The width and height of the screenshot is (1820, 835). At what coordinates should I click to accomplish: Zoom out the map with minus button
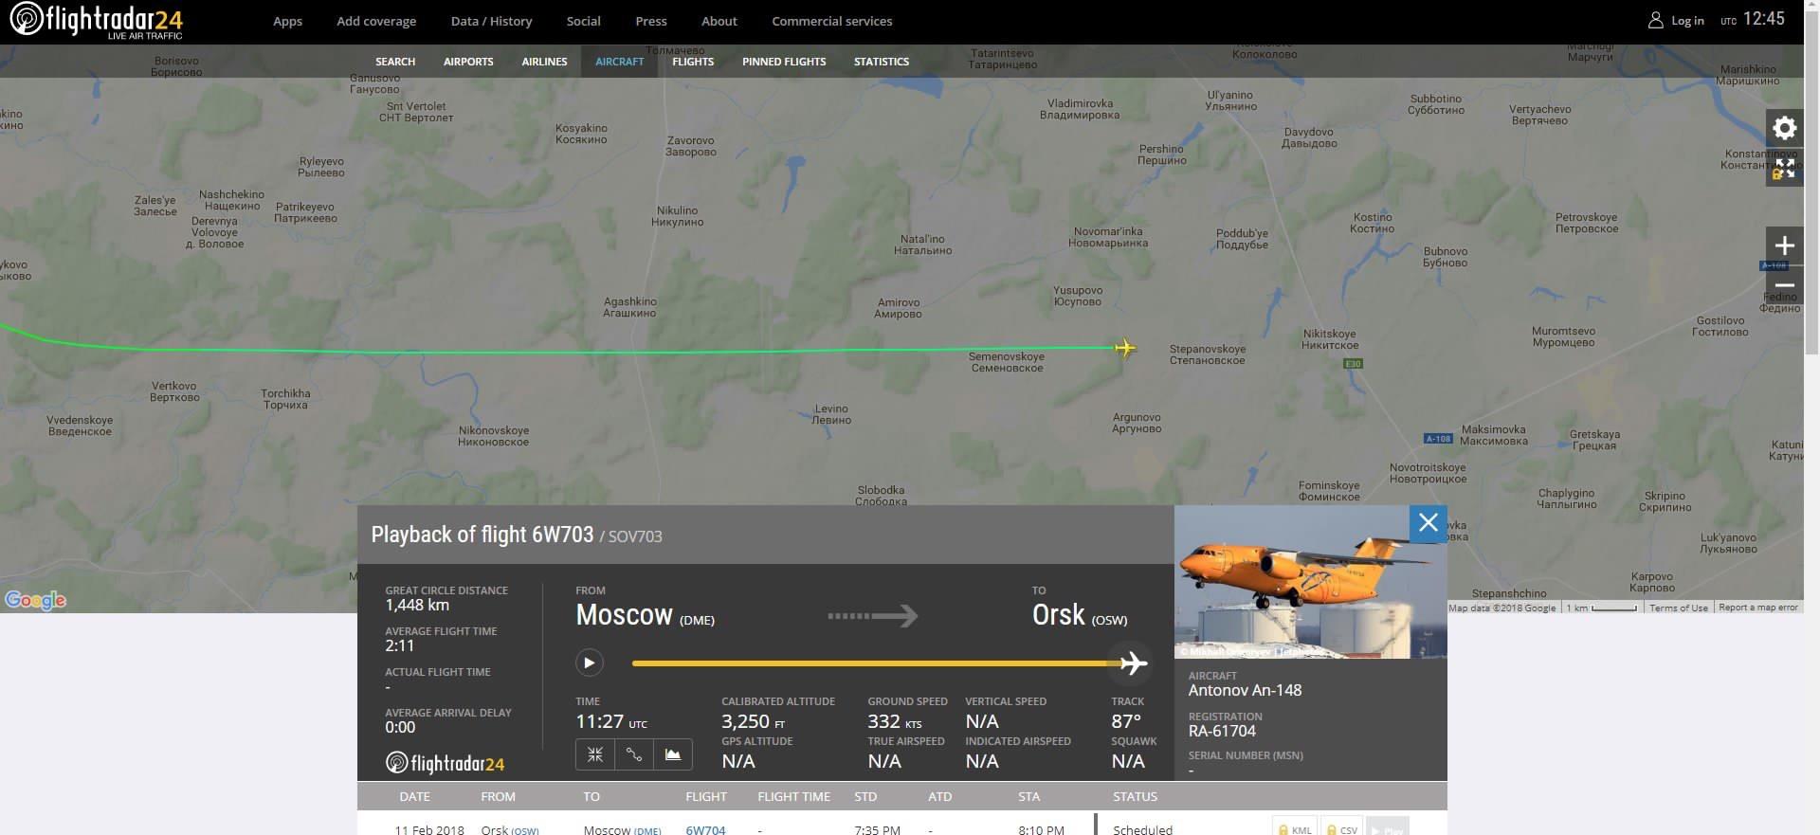tap(1784, 285)
